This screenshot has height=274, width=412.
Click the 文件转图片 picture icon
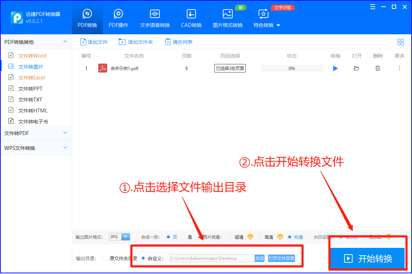coord(11,66)
